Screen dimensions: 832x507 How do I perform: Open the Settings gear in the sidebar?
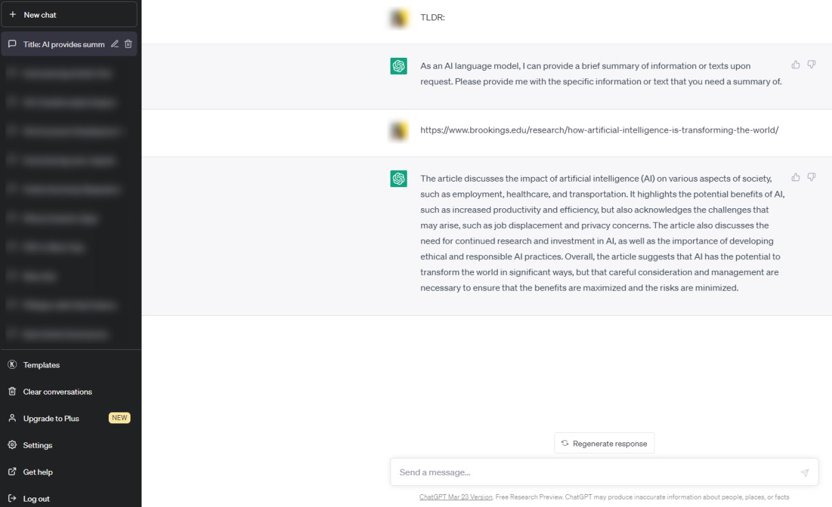pyautogui.click(x=12, y=445)
